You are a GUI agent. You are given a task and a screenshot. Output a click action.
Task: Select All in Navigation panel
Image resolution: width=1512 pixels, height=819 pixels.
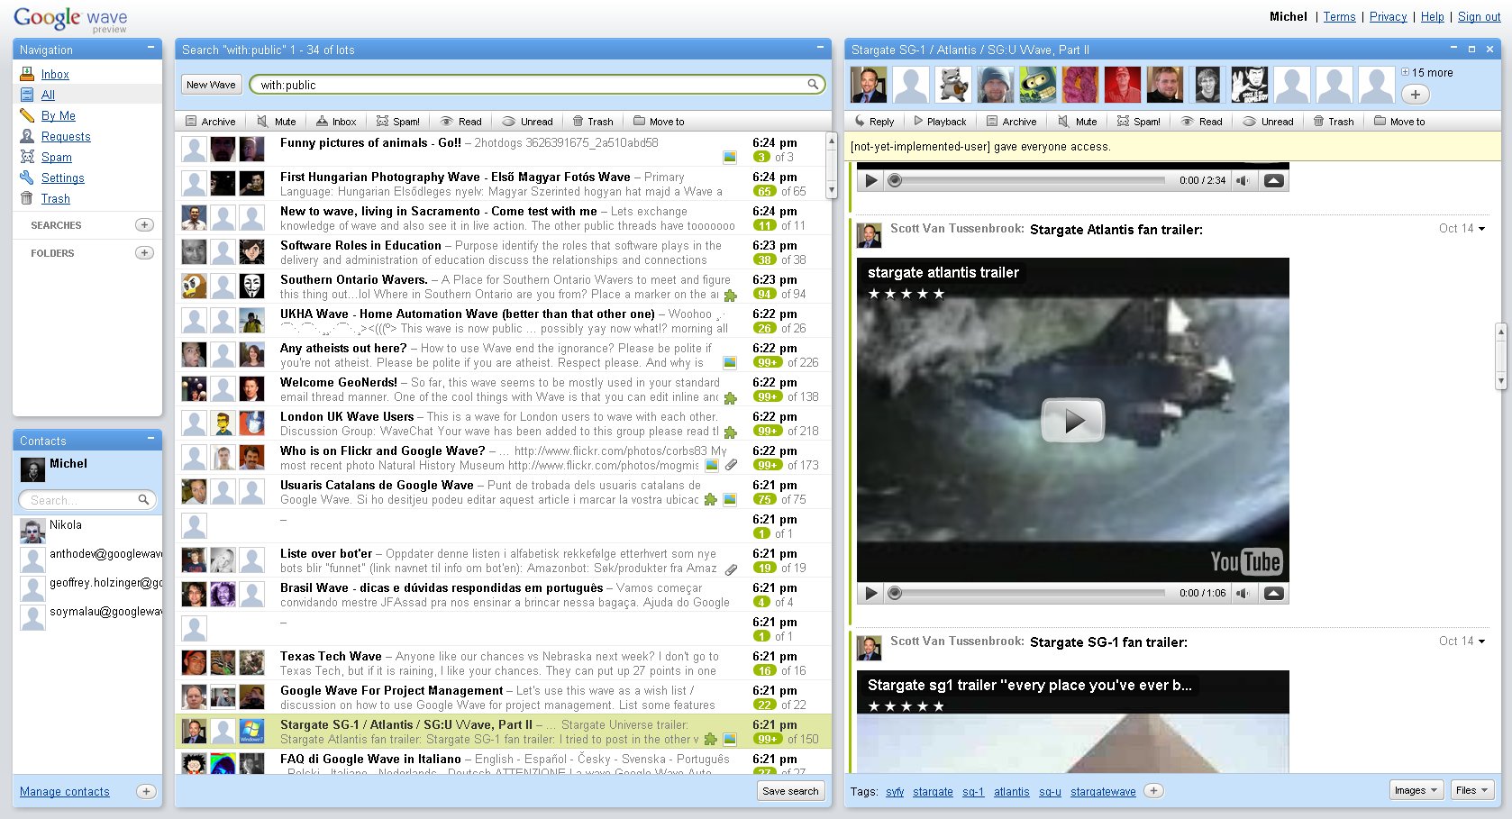[x=48, y=96]
